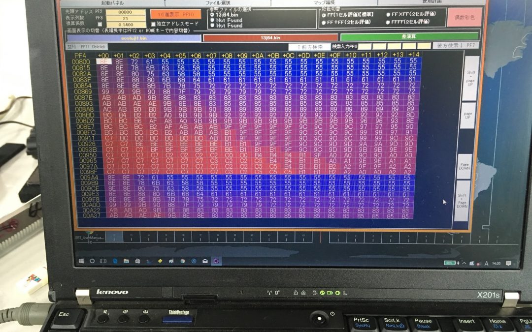Open the Windows Start menu
The image size is (532, 332).
(81, 261)
